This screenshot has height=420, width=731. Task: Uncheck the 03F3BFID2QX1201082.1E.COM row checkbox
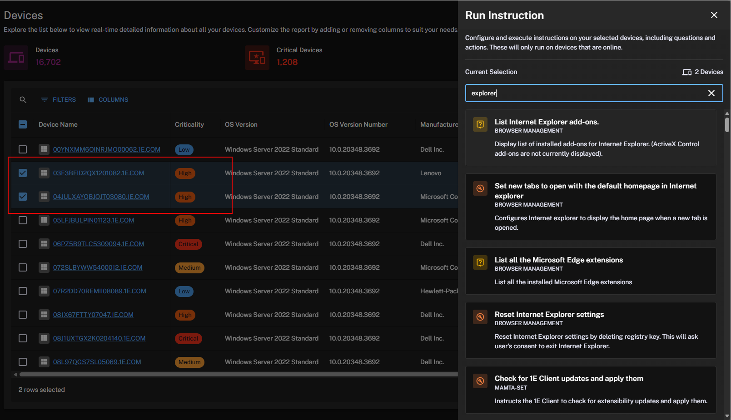click(23, 173)
